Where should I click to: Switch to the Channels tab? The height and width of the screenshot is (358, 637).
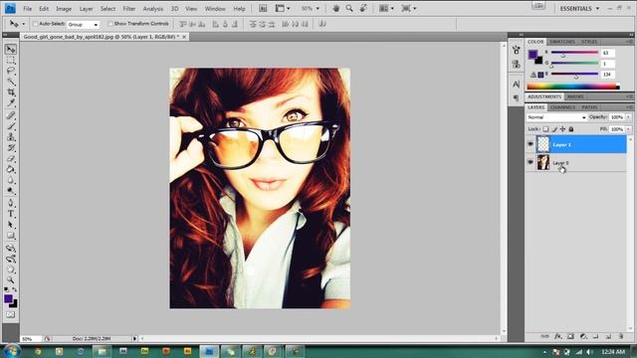click(x=562, y=107)
